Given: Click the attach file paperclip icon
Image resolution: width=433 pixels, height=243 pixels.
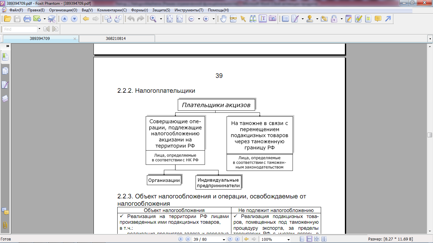Looking at the screenshot, I should coord(324,19).
